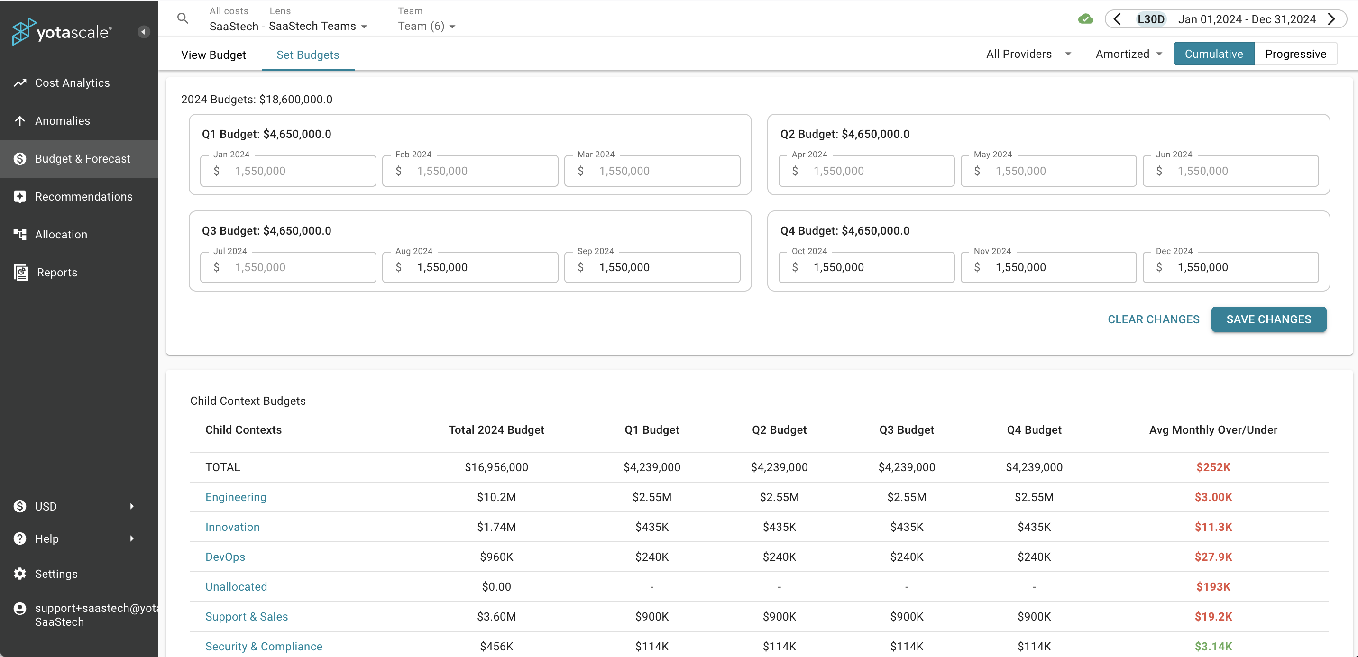Open the Innovation child context link
This screenshot has width=1358, height=657.
tap(232, 527)
